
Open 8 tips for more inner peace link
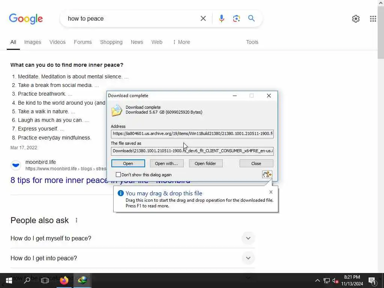(59, 180)
